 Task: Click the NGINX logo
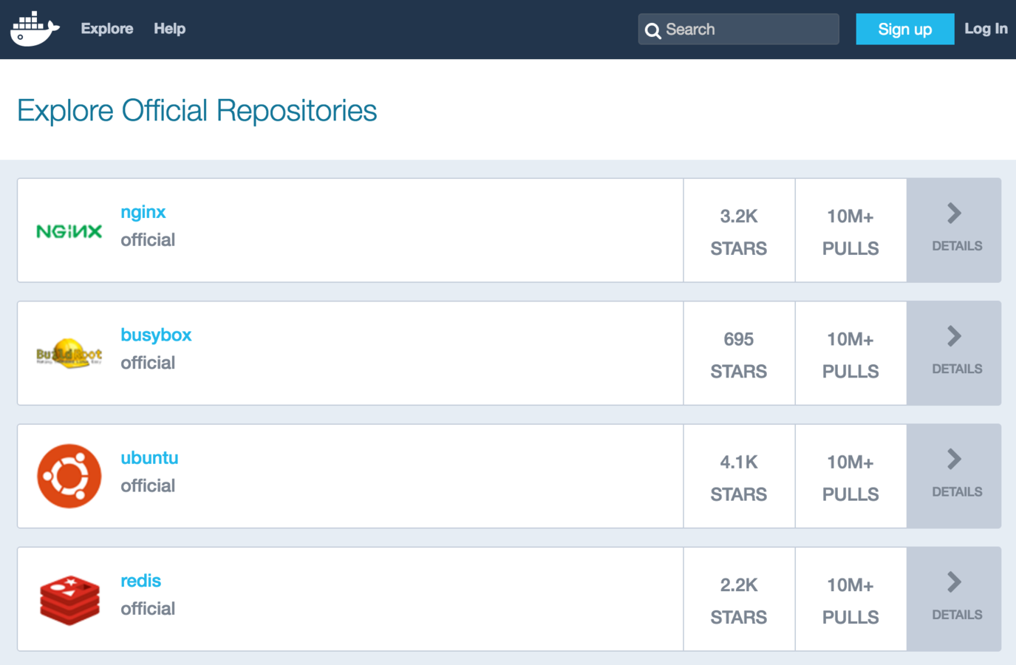point(69,231)
